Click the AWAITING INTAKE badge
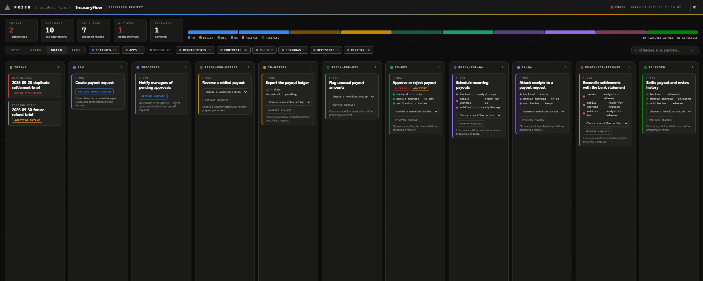 pos(27,120)
